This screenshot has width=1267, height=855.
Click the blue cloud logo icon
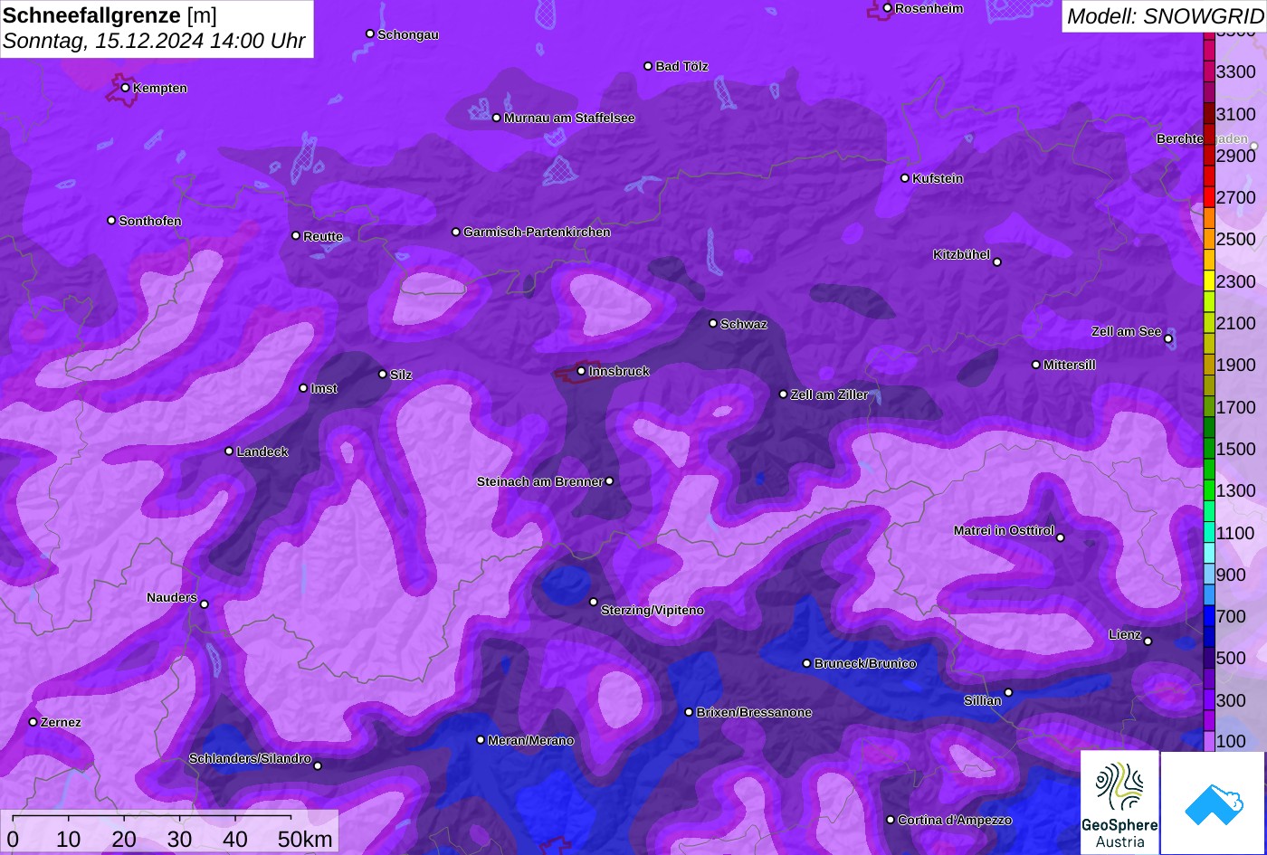point(1214,803)
